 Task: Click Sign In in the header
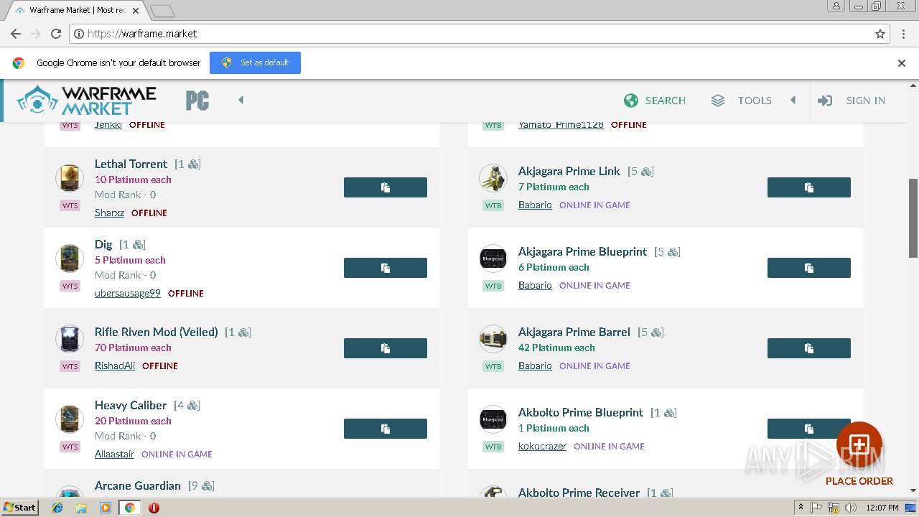pyautogui.click(x=852, y=101)
